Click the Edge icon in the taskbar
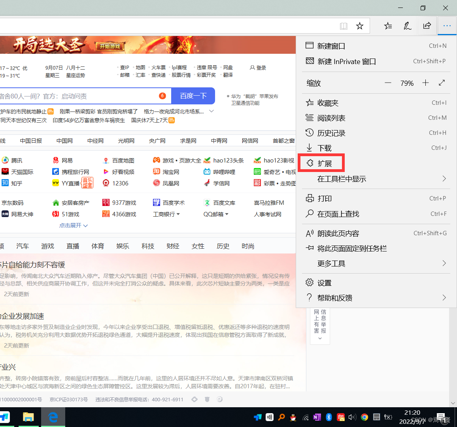The image size is (457, 427). (x=53, y=417)
